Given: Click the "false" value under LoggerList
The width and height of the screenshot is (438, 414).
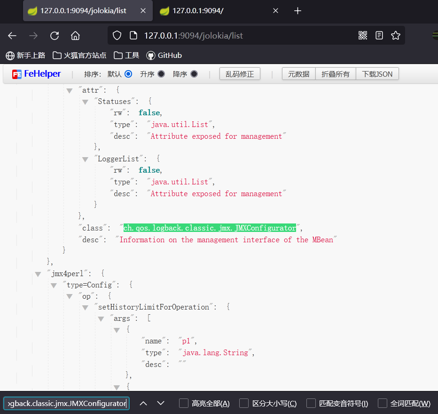Looking at the screenshot, I should point(149,170).
